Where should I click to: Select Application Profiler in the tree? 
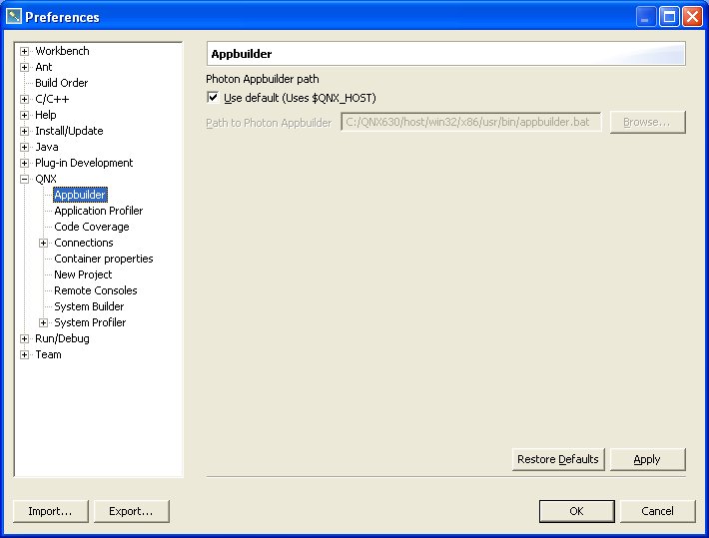coord(98,211)
